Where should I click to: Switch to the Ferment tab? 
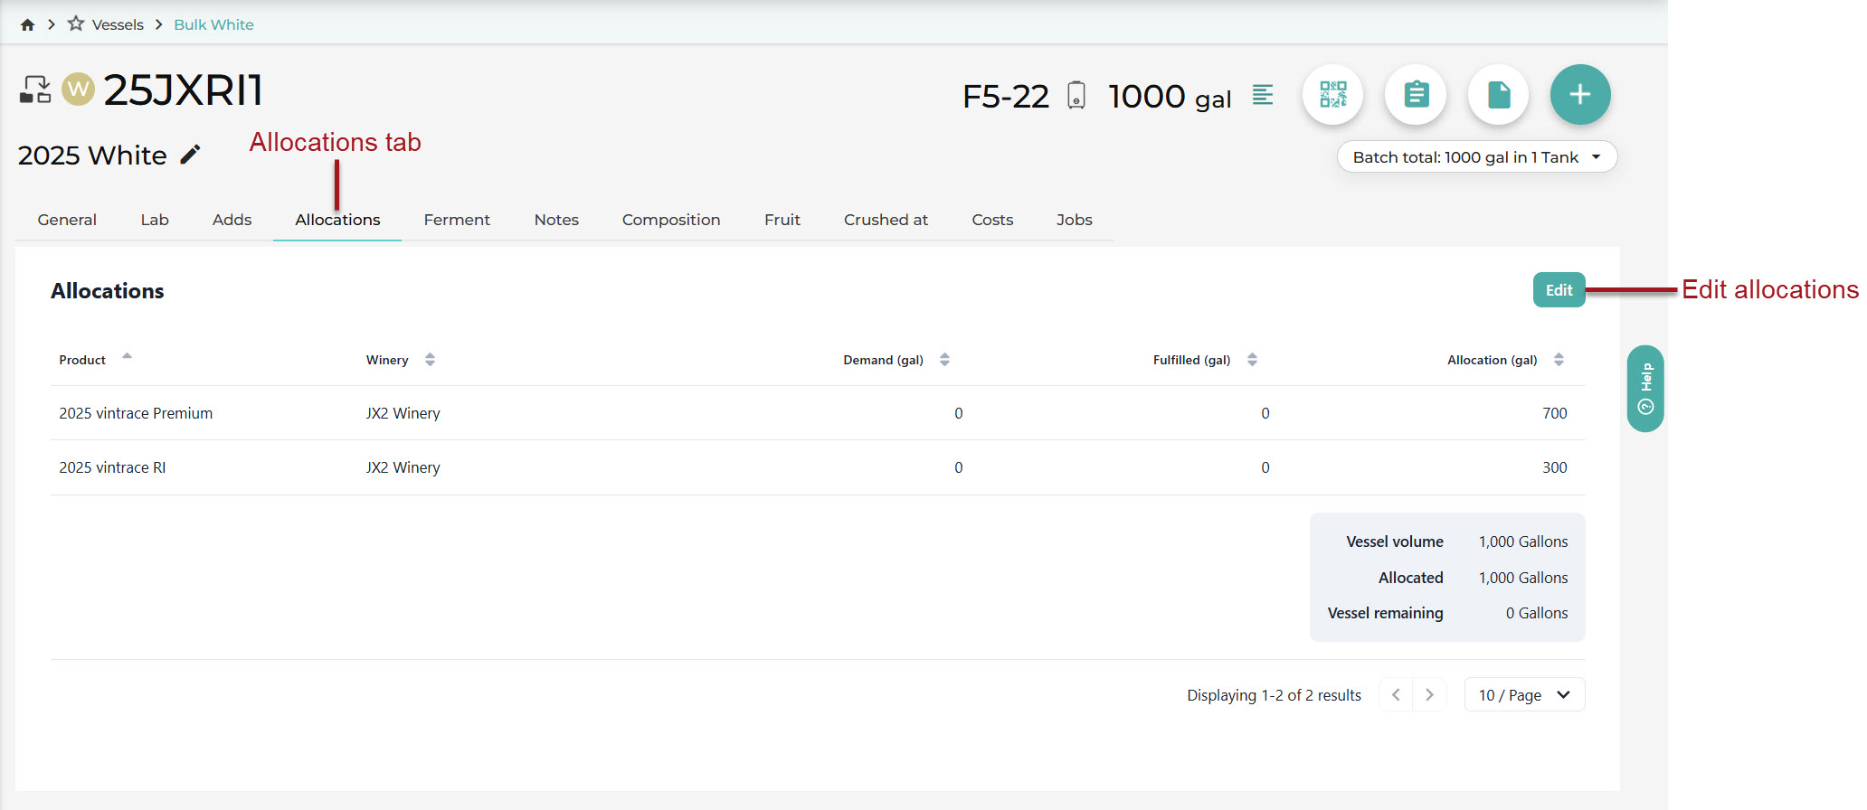coord(457,220)
